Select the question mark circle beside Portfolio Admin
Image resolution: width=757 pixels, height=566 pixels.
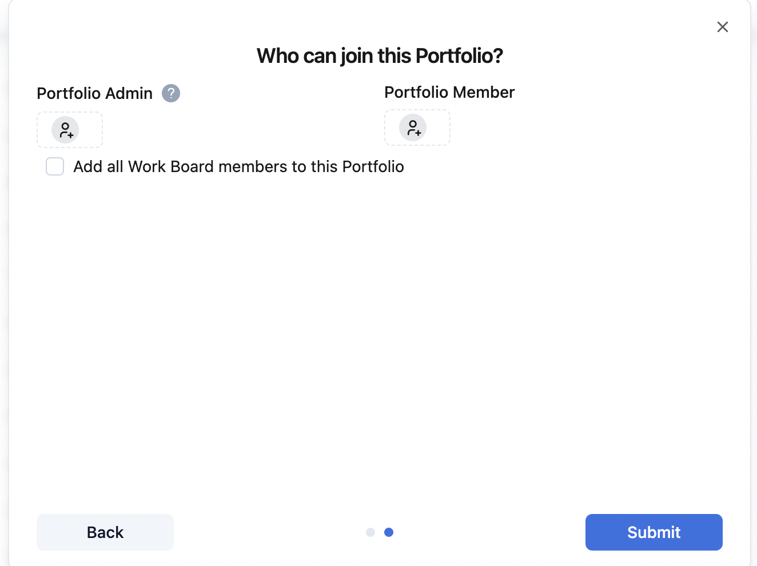click(170, 93)
